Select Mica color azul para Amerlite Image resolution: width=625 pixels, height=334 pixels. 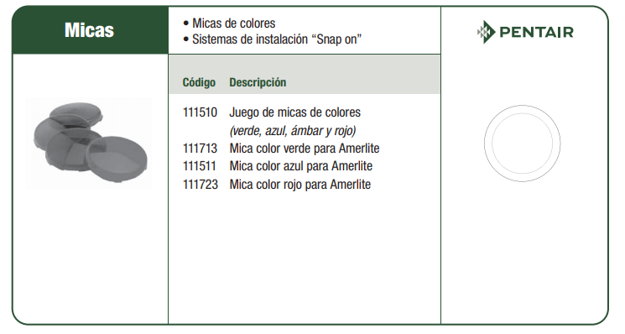pyautogui.click(x=301, y=166)
